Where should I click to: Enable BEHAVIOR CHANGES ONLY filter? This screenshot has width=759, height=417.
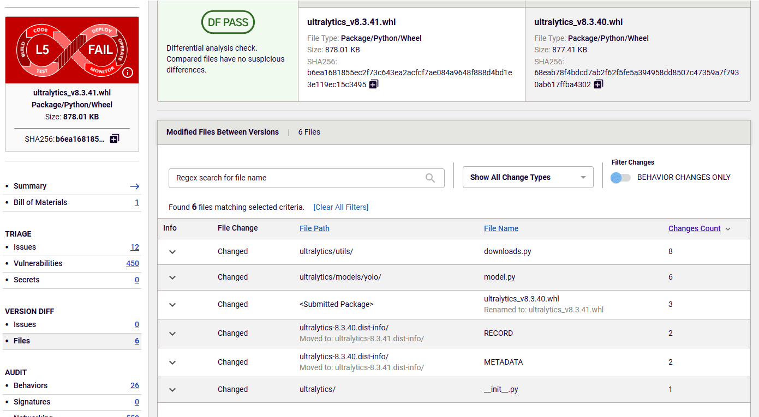(x=620, y=177)
